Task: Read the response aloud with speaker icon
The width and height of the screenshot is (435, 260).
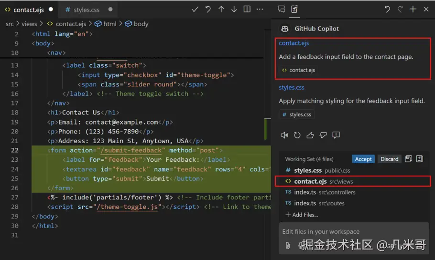Action: [284, 135]
